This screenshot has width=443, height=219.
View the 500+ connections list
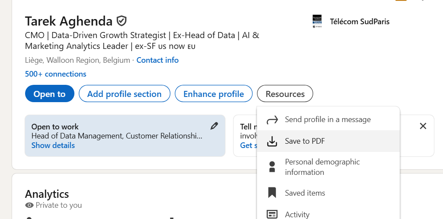pyautogui.click(x=55, y=74)
